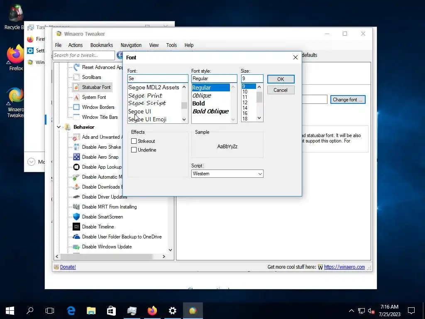The image size is (425, 319).
Task: Open the Bookmarks menu
Action: pos(102,45)
